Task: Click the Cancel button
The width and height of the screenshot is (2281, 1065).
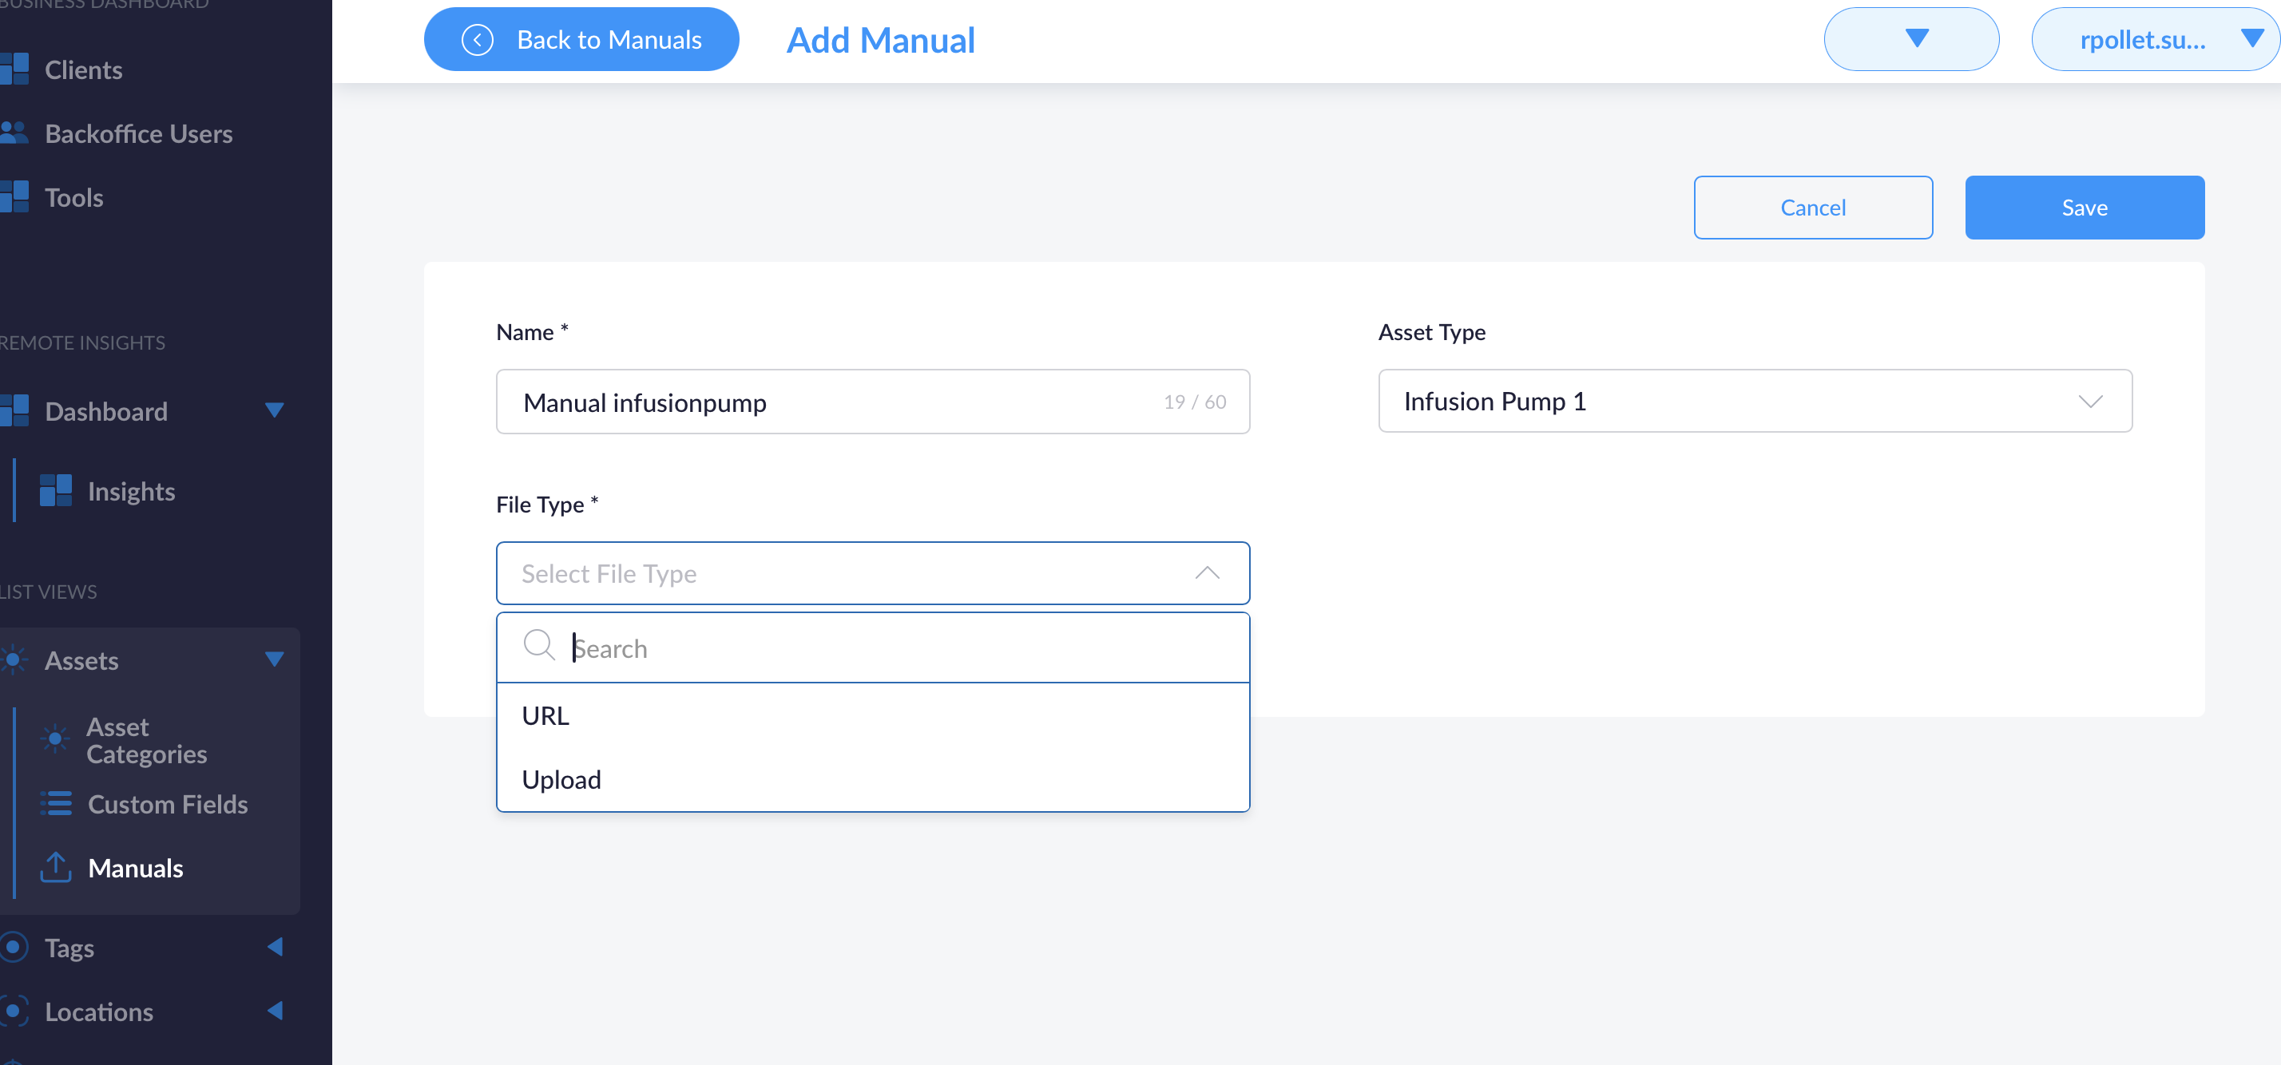Action: (x=1813, y=207)
